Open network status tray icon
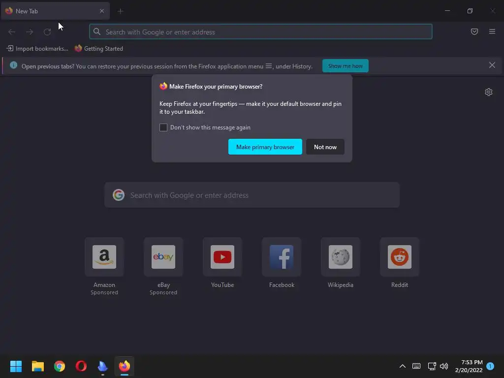Viewport: 504px width, 378px height. point(432,366)
